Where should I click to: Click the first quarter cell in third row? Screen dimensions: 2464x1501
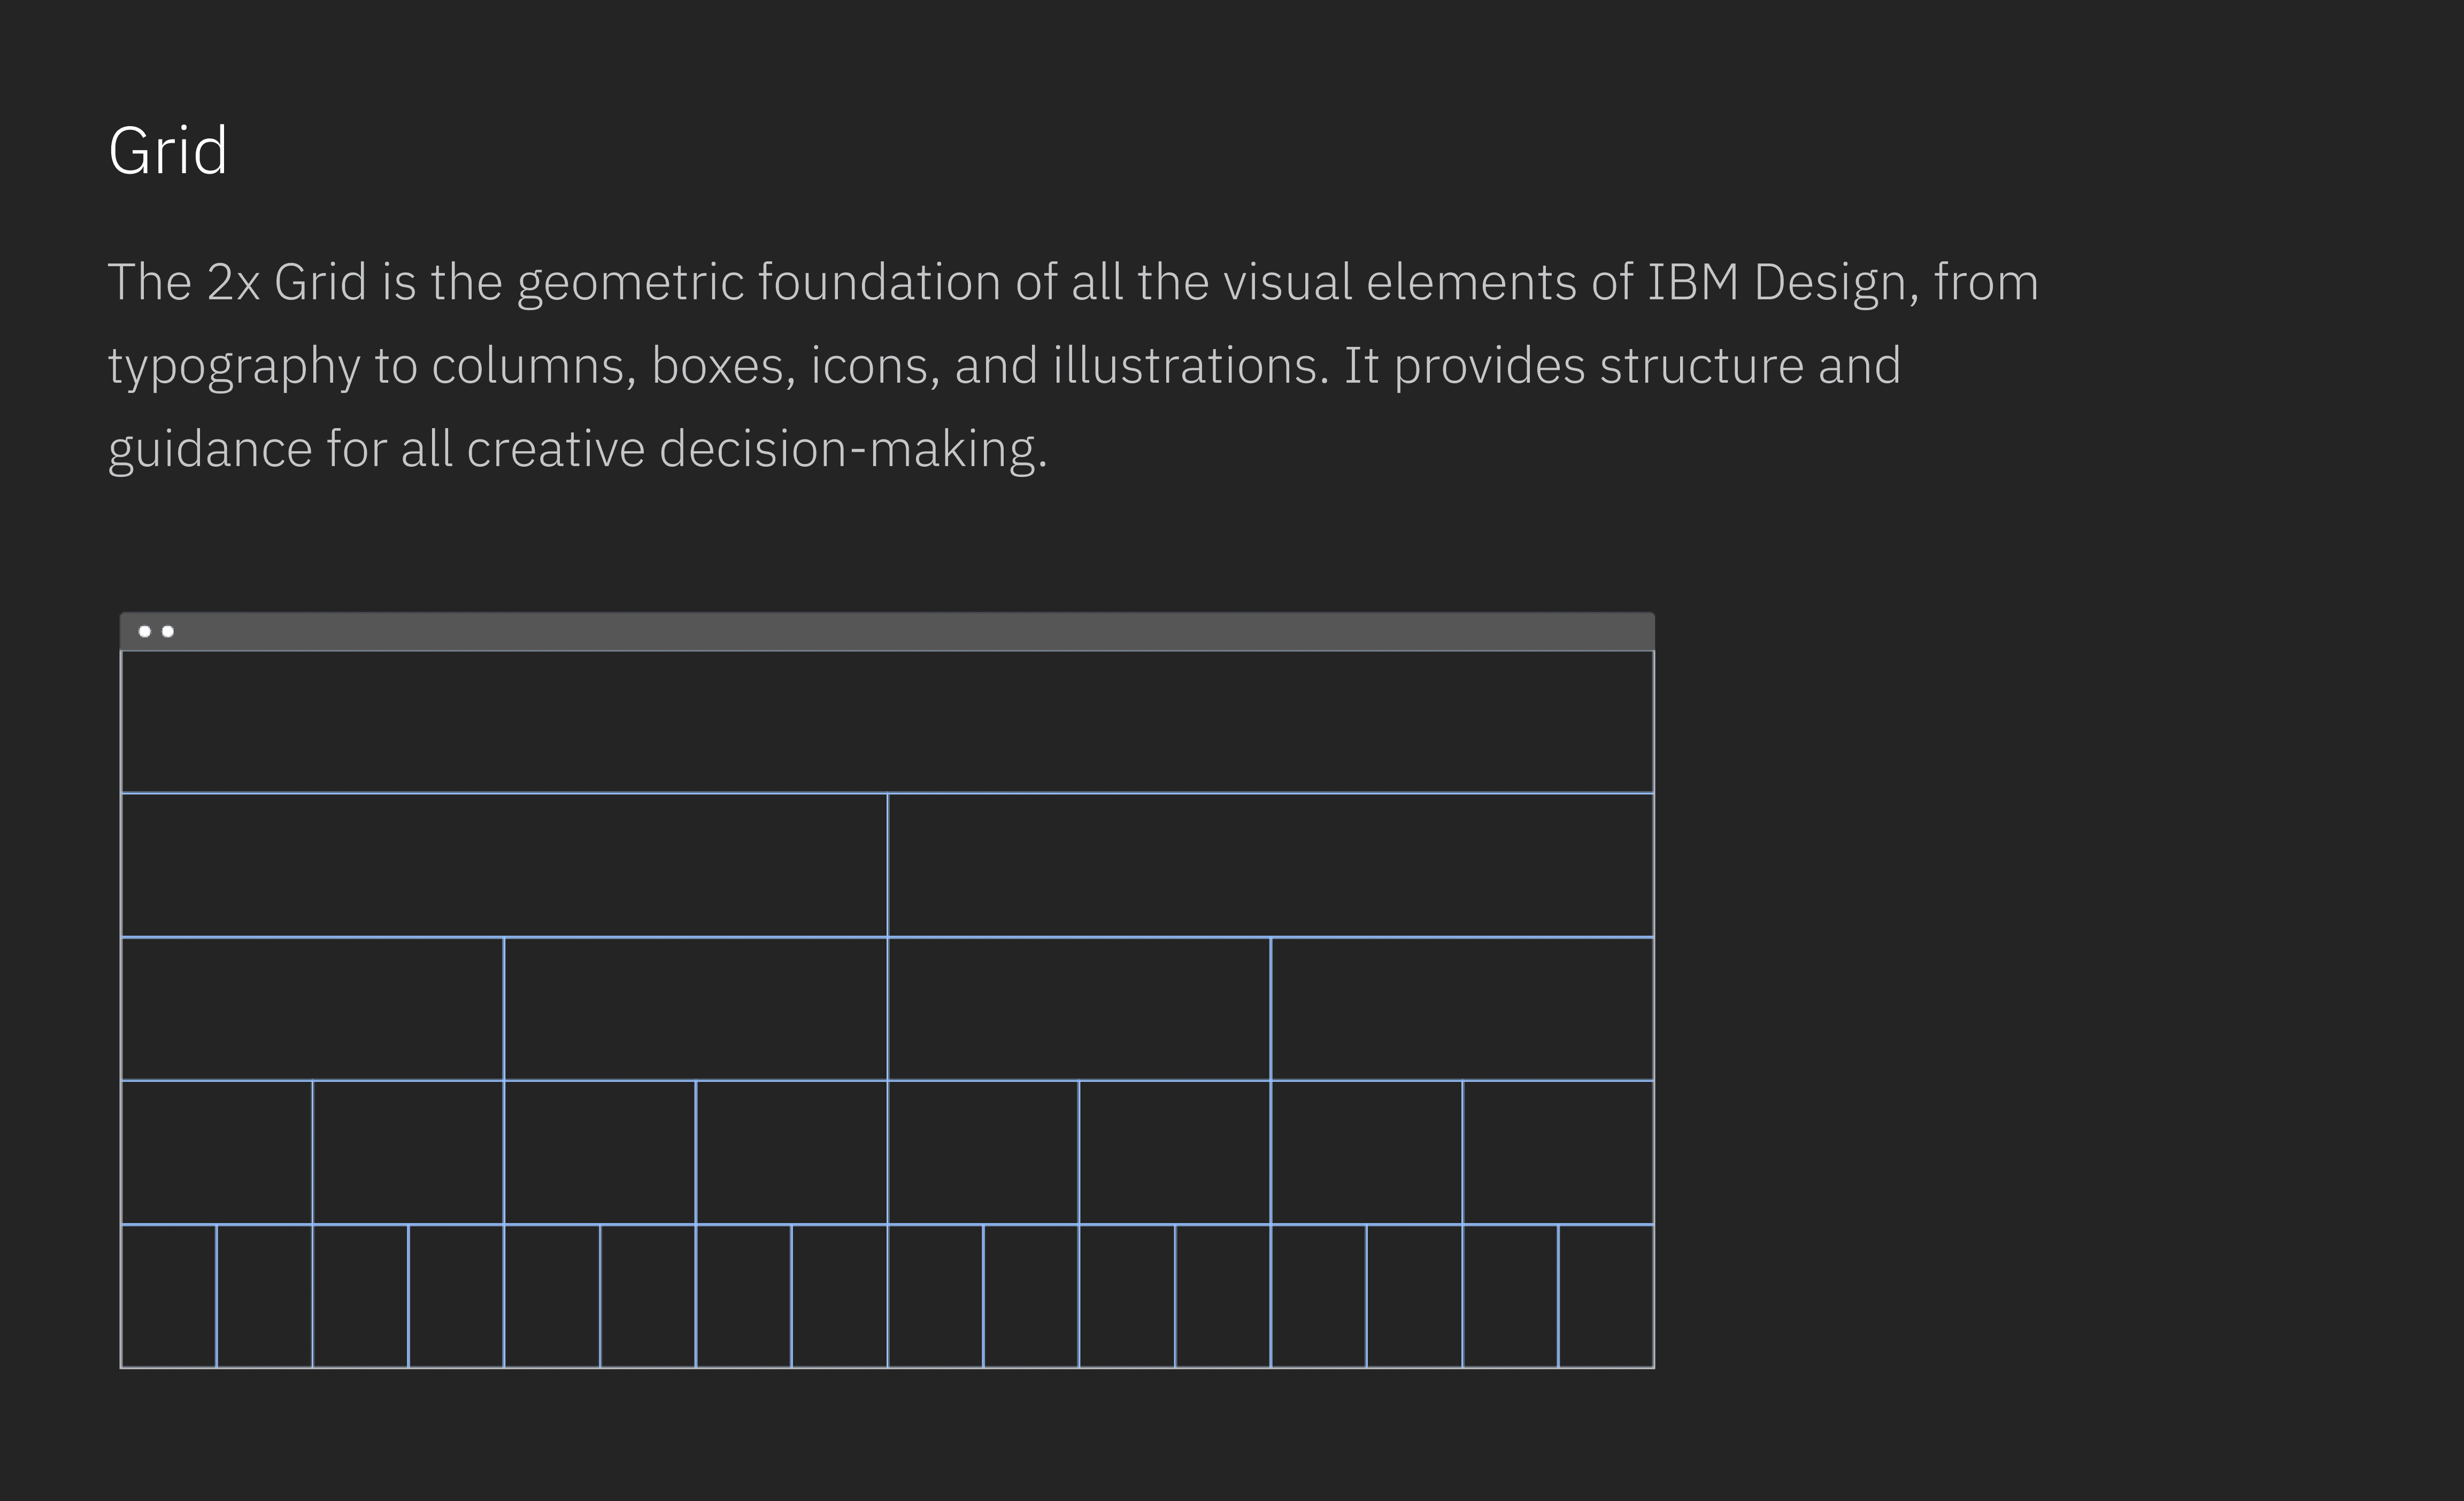[312, 1008]
